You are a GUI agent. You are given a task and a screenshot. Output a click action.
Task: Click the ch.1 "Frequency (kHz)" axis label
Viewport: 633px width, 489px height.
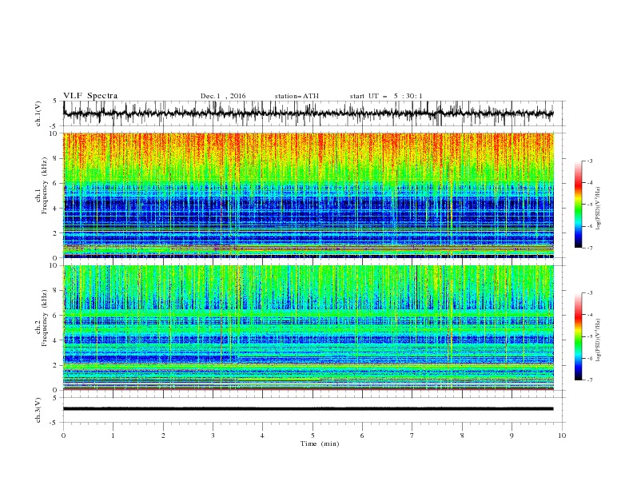pos(45,184)
